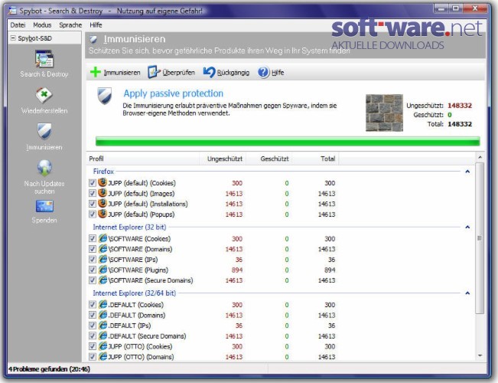This screenshot has height=383, width=498.
Task: Click the Firefox icon of JUPP (default) (Cookies)
Action: (103, 182)
